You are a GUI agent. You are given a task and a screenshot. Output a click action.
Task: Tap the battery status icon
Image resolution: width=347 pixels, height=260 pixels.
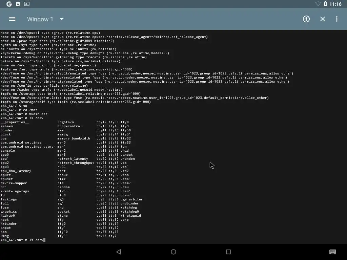[325, 3]
